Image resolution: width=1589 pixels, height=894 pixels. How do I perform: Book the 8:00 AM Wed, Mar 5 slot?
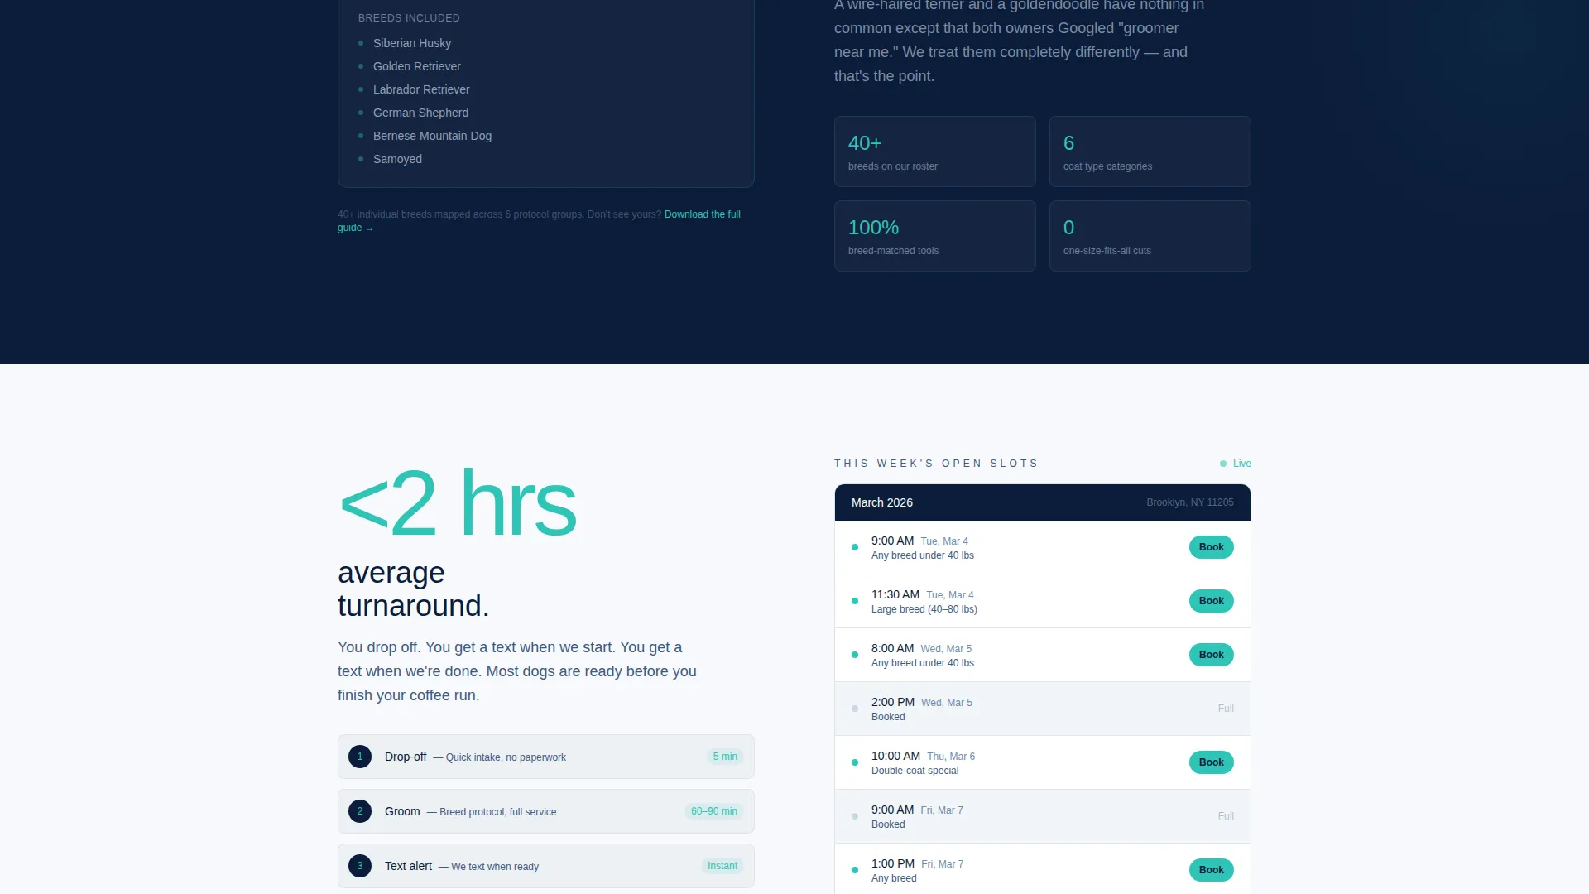tap(1212, 655)
